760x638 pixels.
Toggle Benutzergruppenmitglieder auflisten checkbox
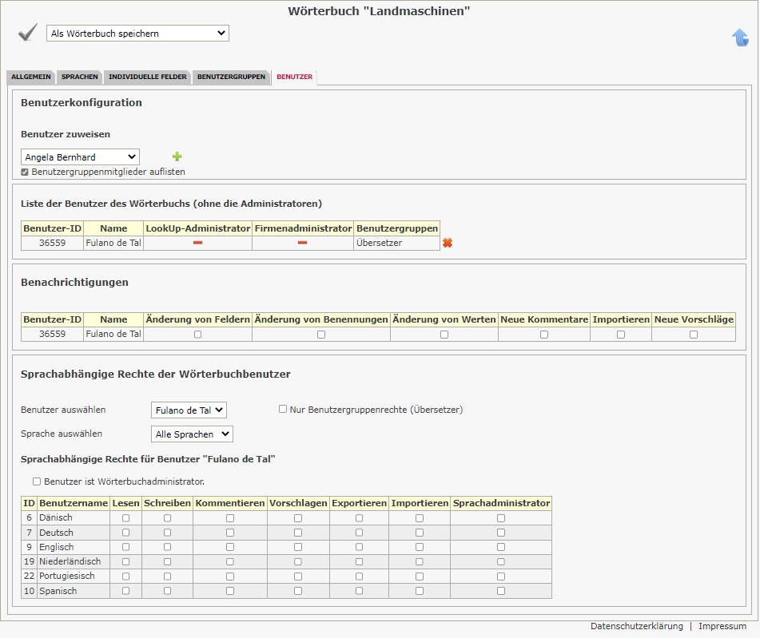[26, 172]
